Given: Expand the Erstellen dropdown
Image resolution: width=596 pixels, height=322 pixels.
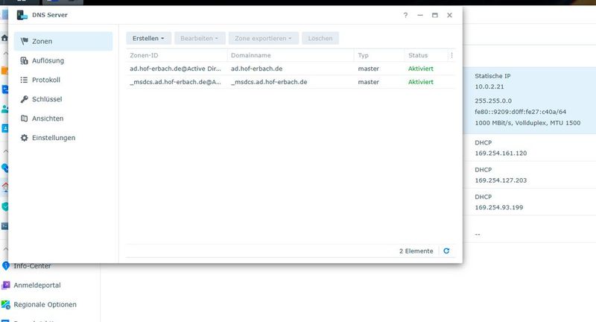Looking at the screenshot, I should (148, 39).
